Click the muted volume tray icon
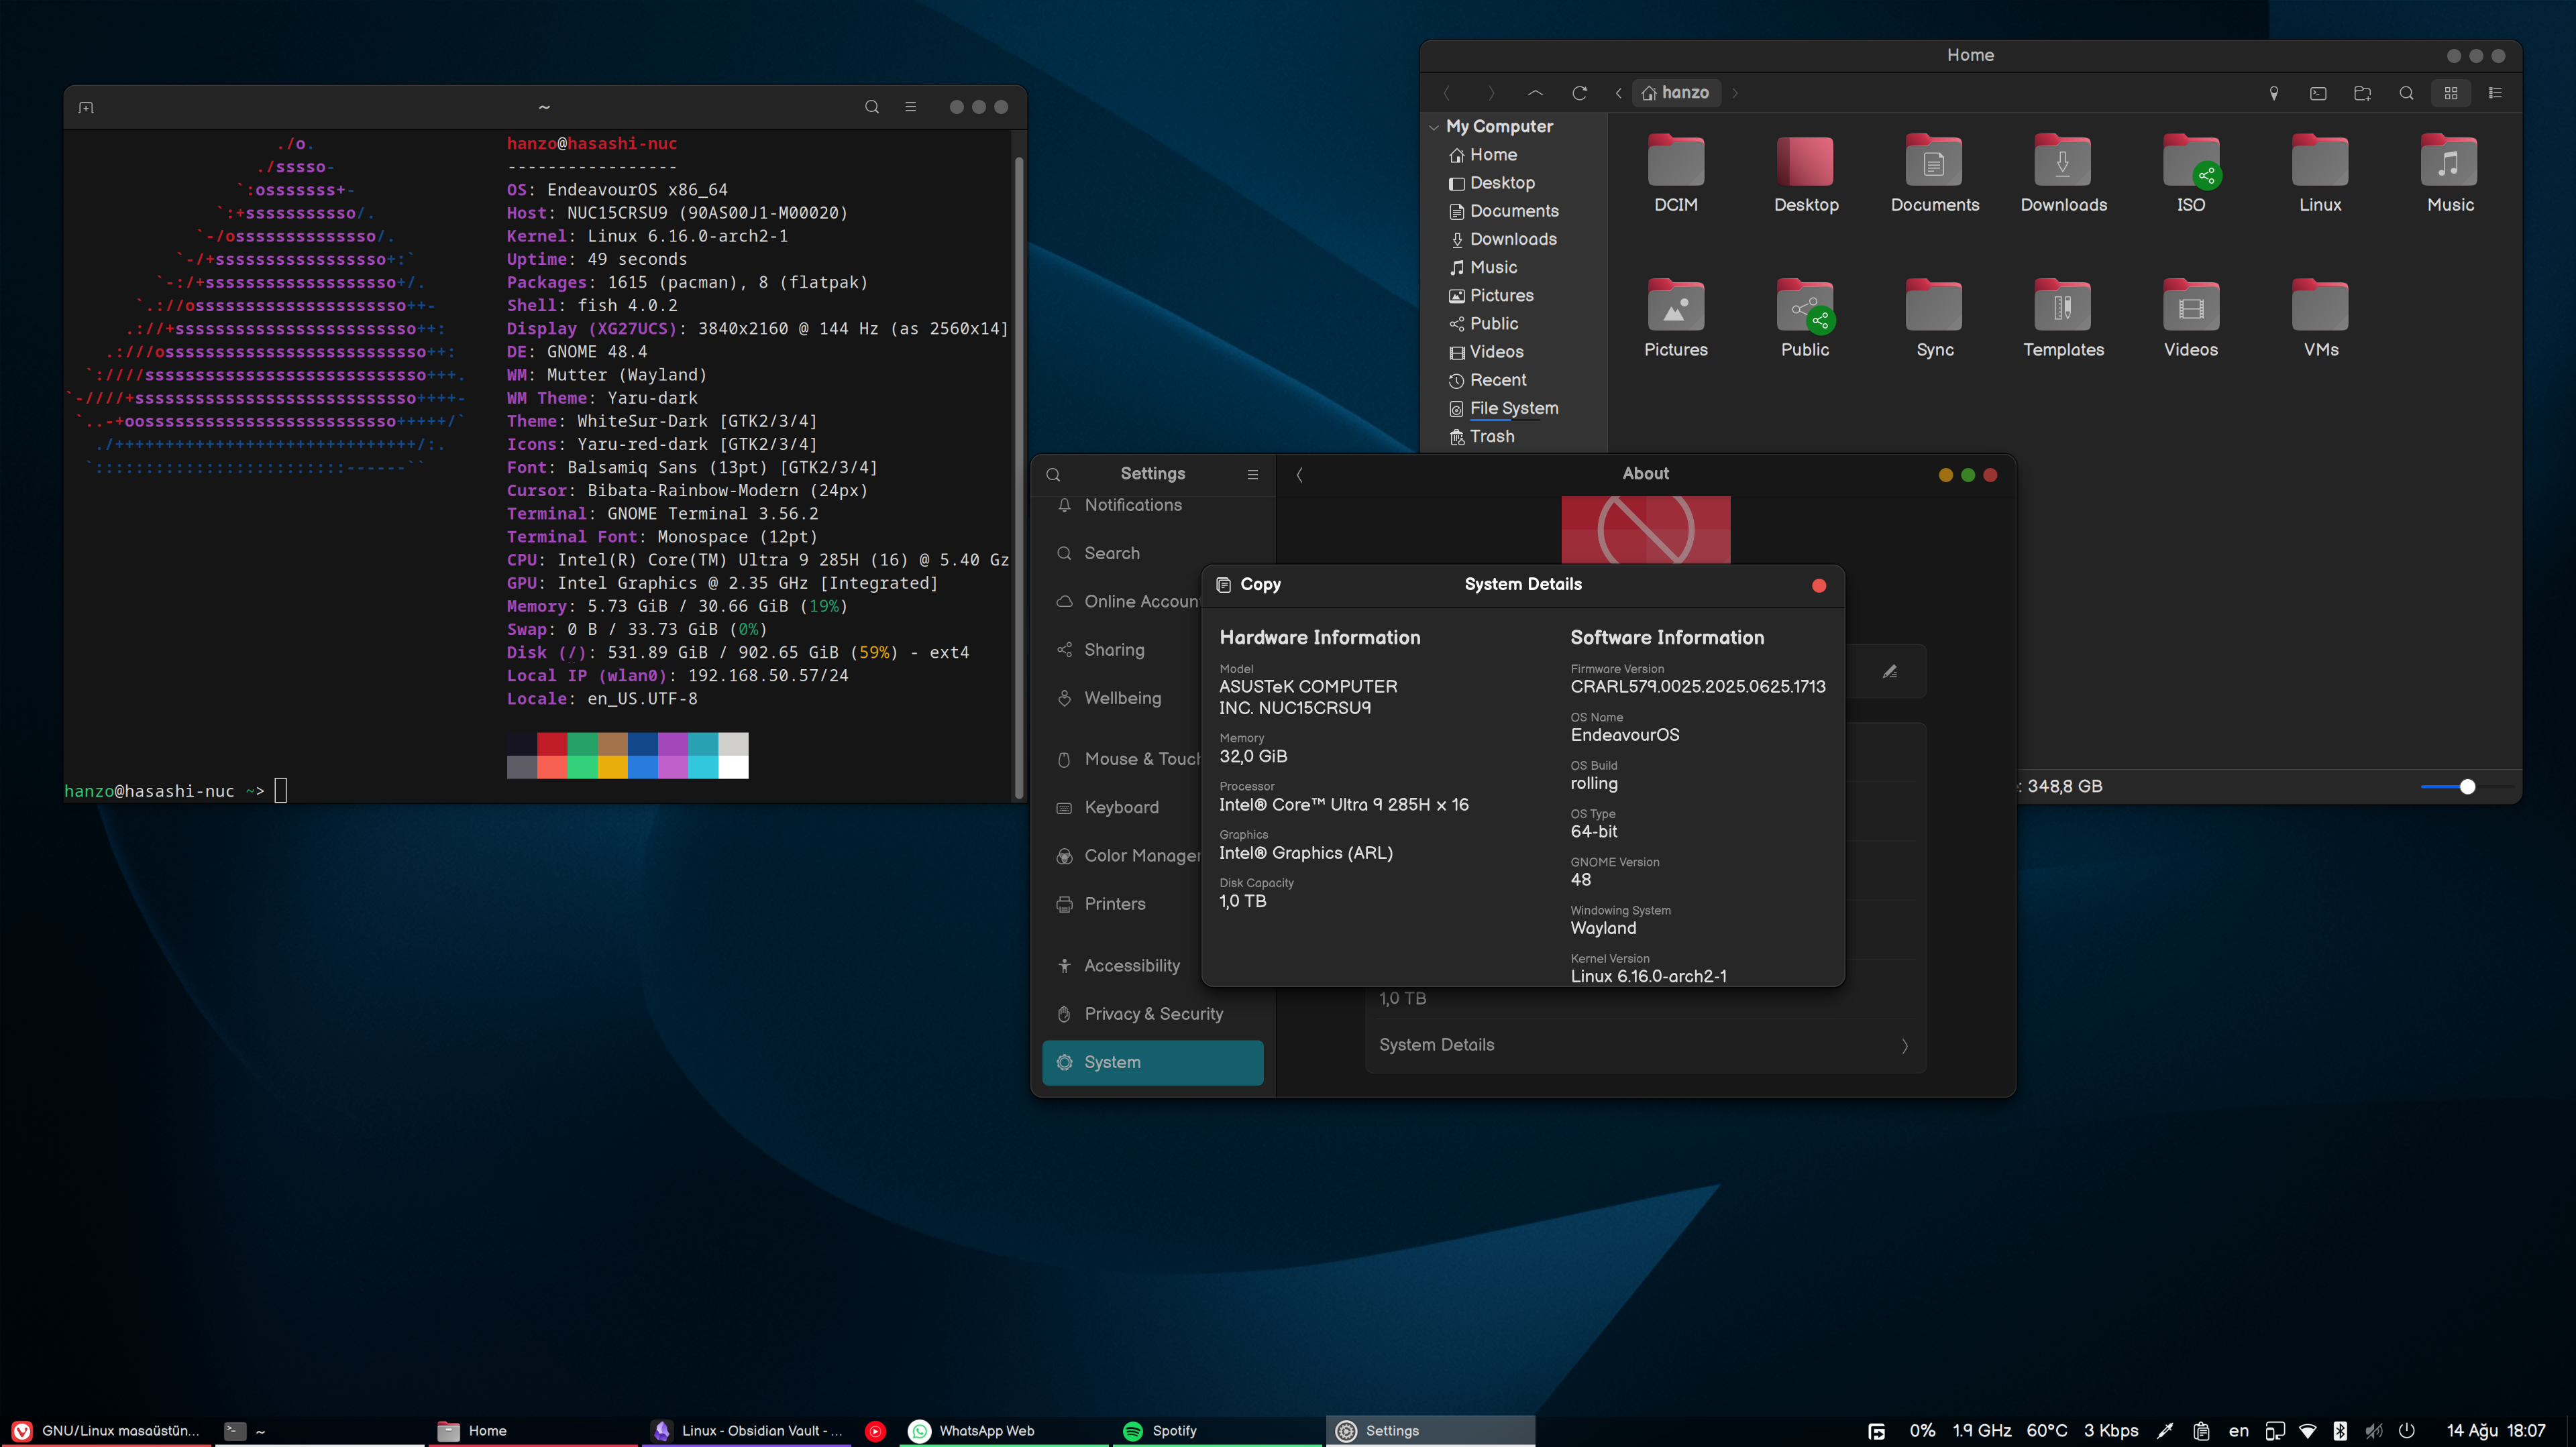This screenshot has height=1447, width=2576. (2374, 1431)
